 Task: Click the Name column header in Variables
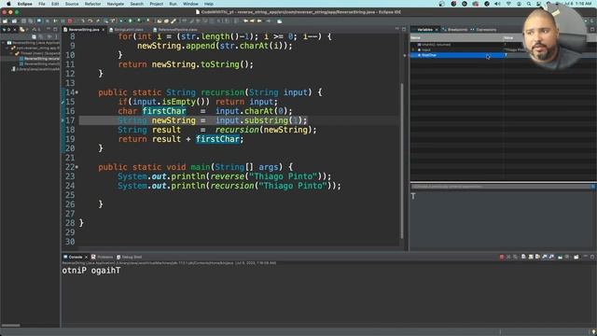pos(456,37)
